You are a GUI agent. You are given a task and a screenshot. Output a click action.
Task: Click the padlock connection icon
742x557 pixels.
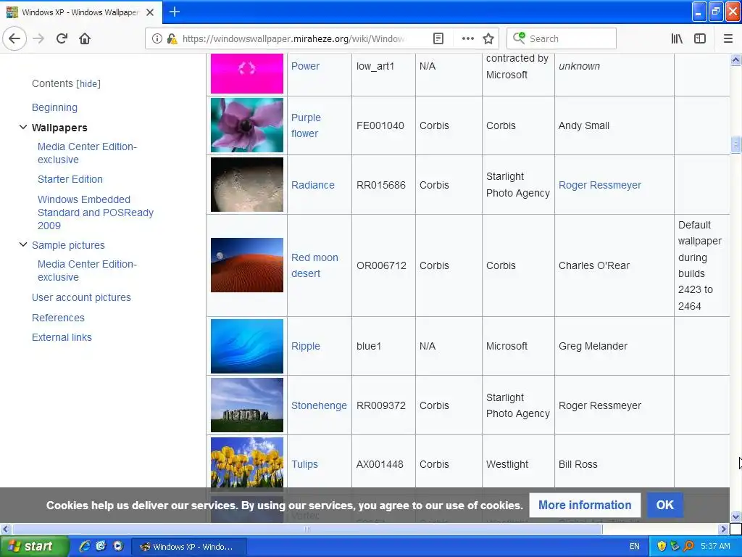(172, 38)
